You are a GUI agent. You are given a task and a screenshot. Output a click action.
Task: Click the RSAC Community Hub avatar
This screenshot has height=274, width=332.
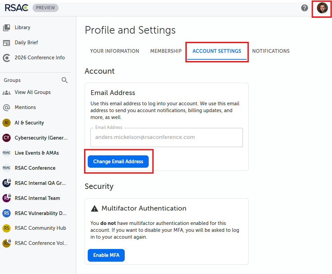[x=7, y=228]
